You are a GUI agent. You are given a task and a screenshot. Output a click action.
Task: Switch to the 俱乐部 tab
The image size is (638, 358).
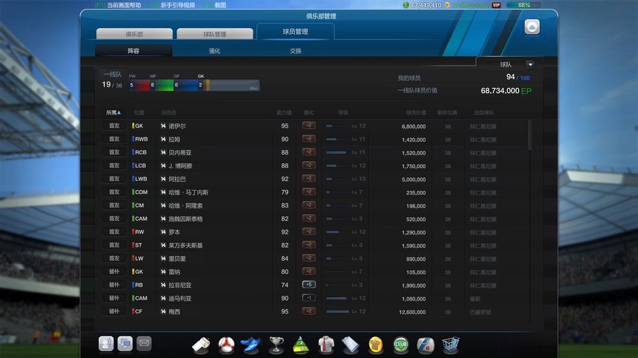click(x=134, y=34)
